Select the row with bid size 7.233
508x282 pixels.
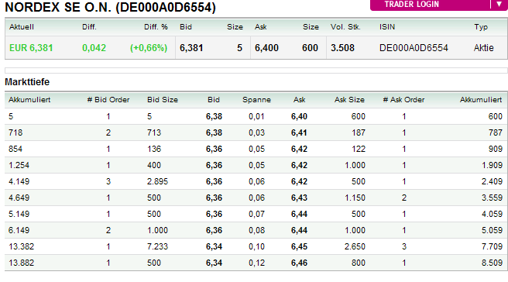click(x=256, y=246)
